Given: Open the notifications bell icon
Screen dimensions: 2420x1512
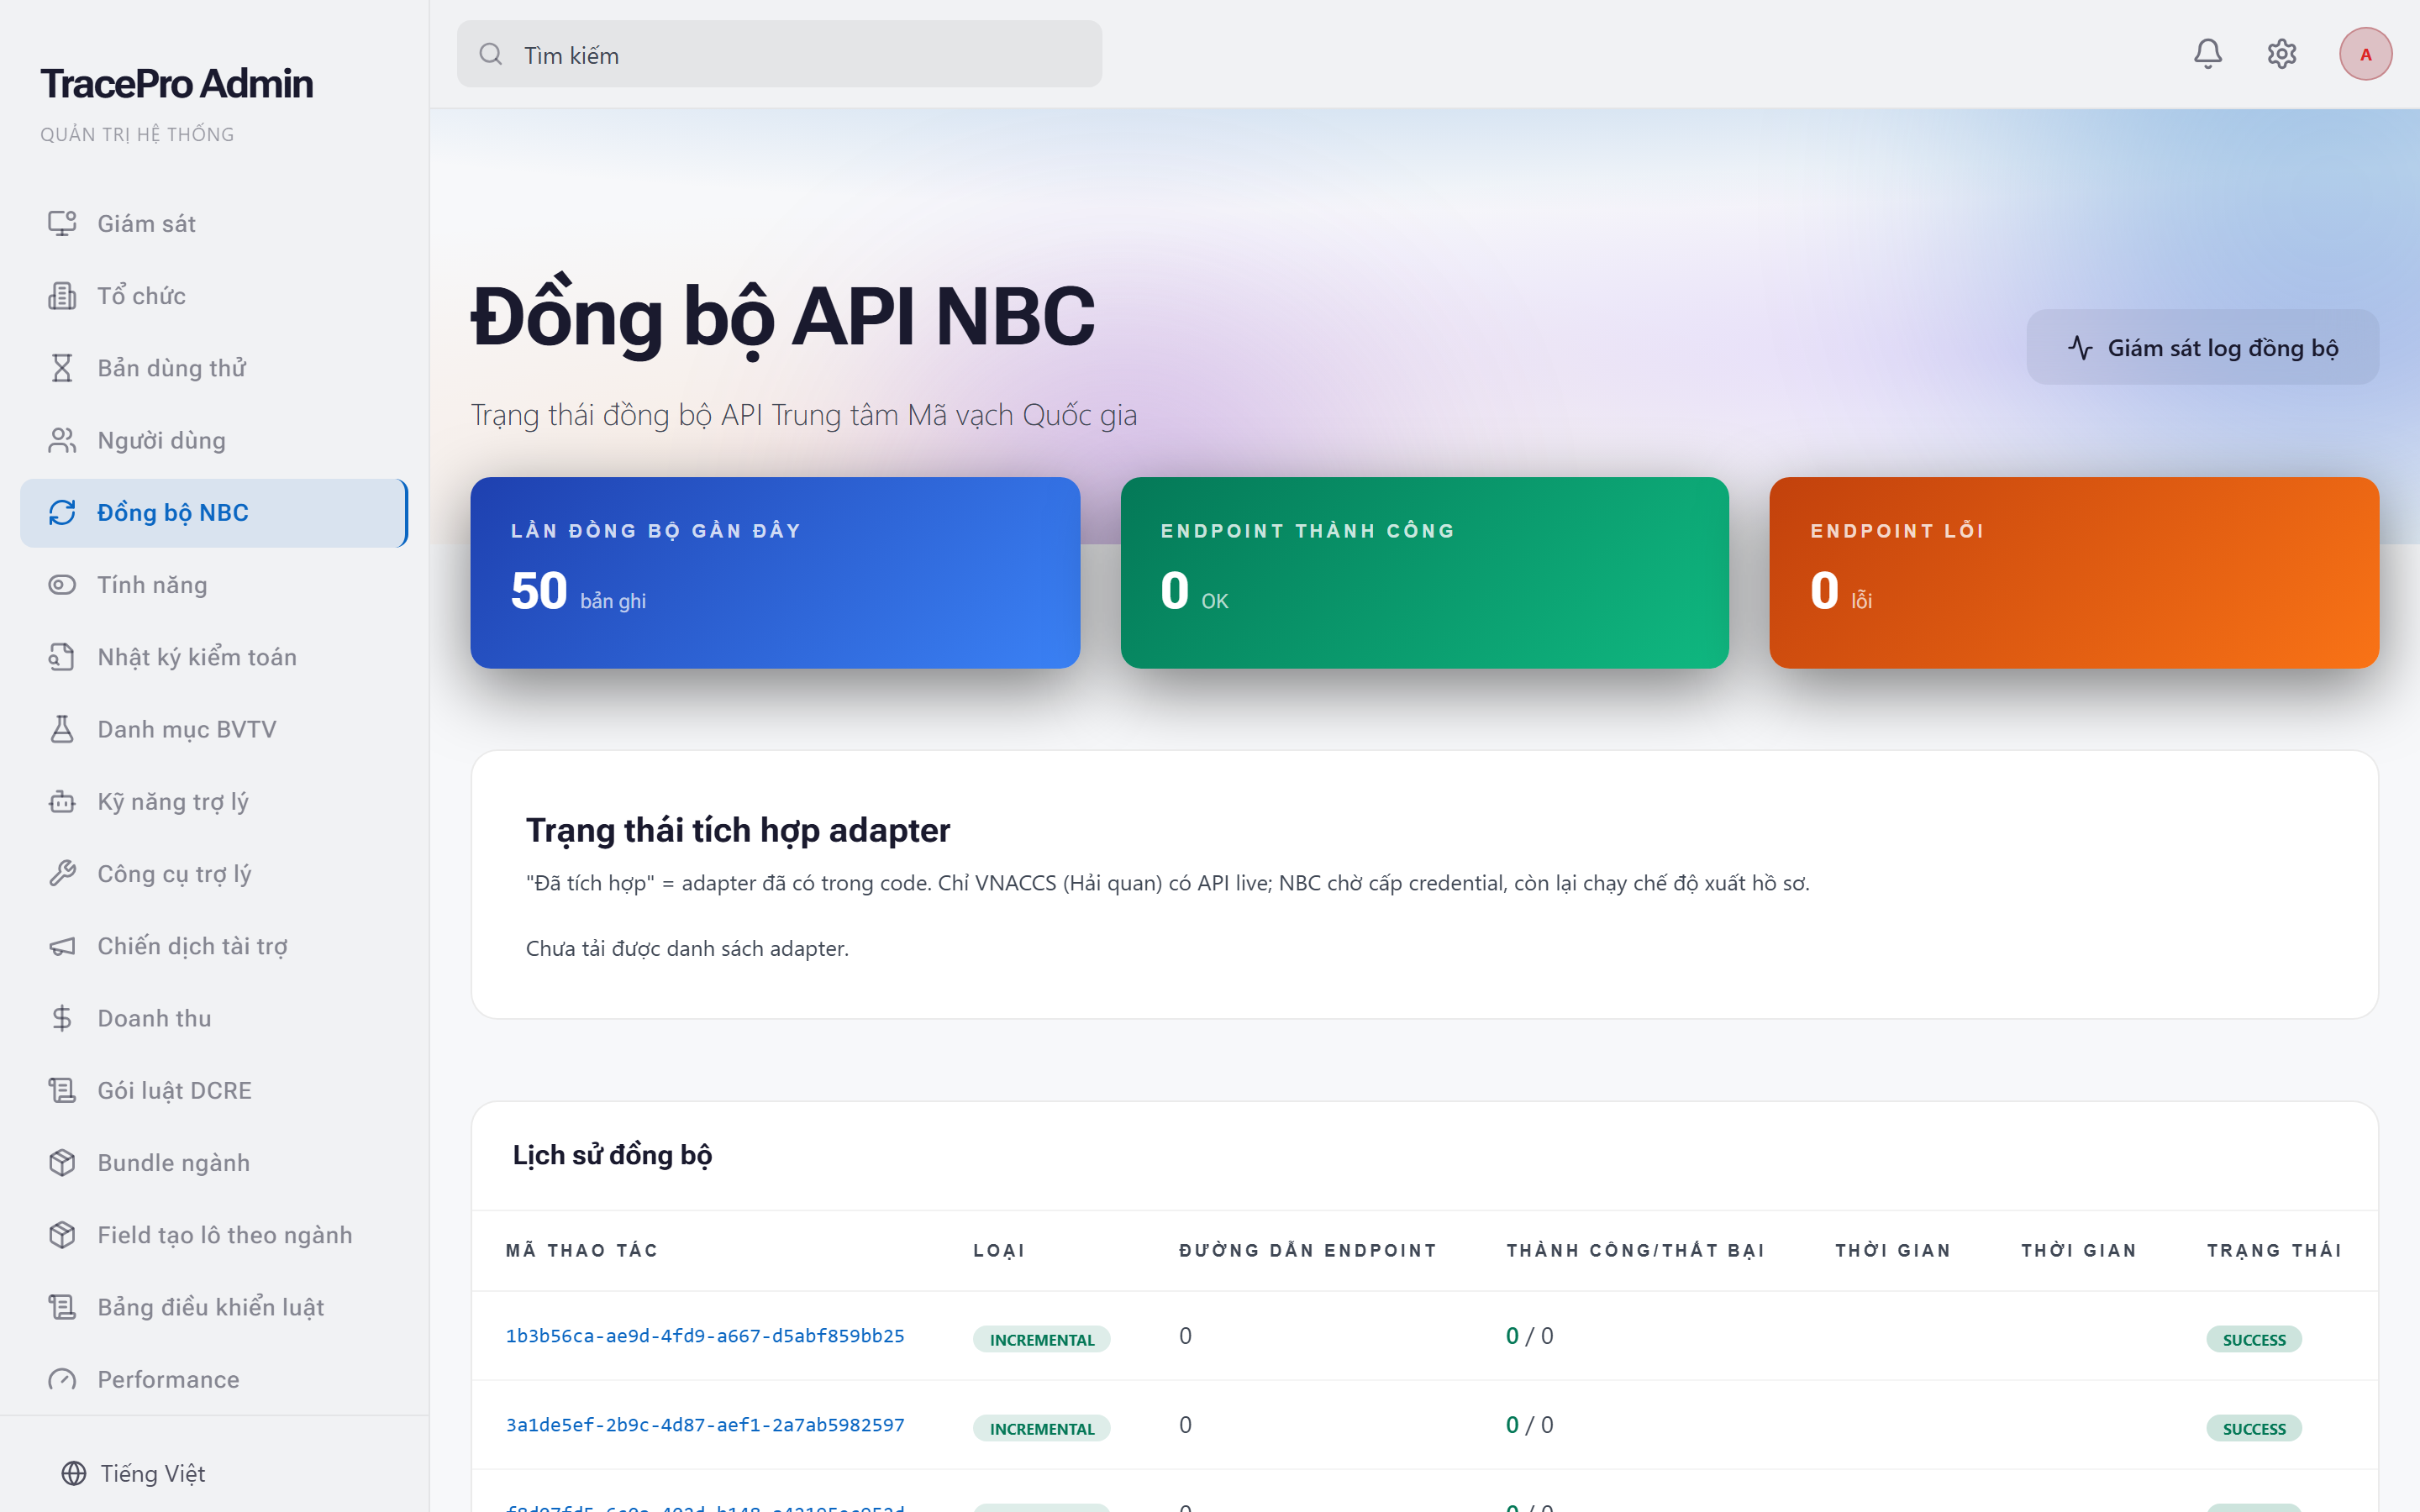Looking at the screenshot, I should tap(2207, 54).
